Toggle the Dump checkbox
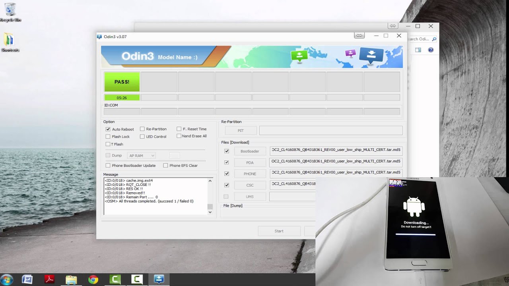Screen dimensions: 509x286 pyautogui.click(x=108, y=155)
